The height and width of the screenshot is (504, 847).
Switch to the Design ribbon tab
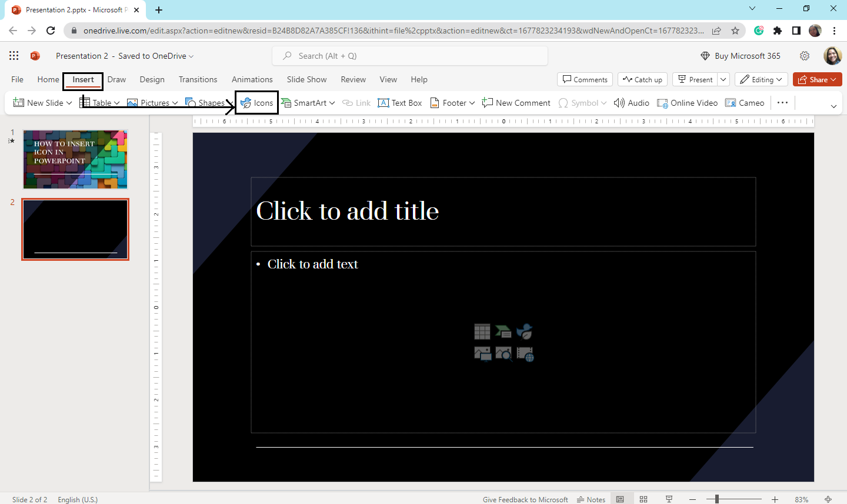point(152,79)
